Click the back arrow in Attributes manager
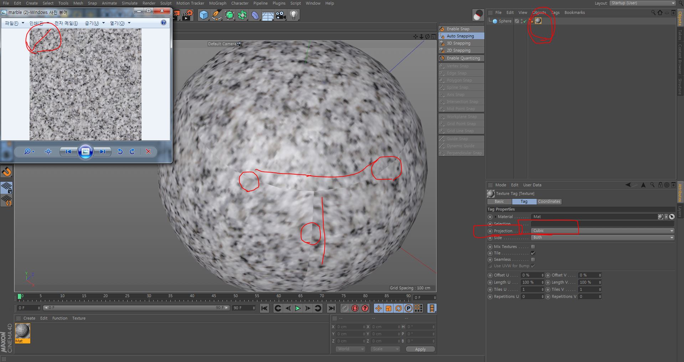Viewport: 684px width, 362px height. (628, 185)
